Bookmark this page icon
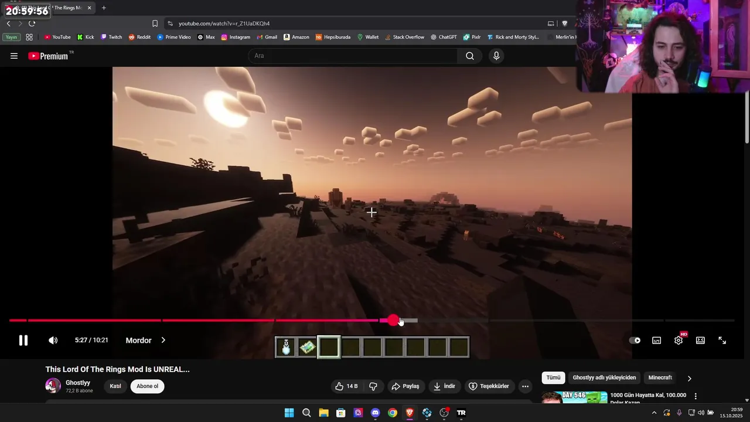Image resolution: width=750 pixels, height=422 pixels. (155, 23)
